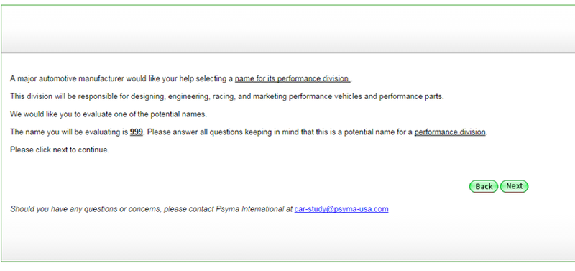Click 'Please click next to continue' sentence
Image resolution: width=575 pixels, height=271 pixels.
coord(60,150)
